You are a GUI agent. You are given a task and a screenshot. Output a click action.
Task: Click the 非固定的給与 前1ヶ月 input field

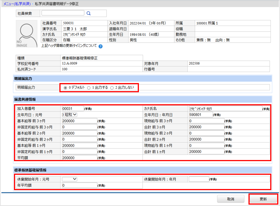(x=79, y=152)
